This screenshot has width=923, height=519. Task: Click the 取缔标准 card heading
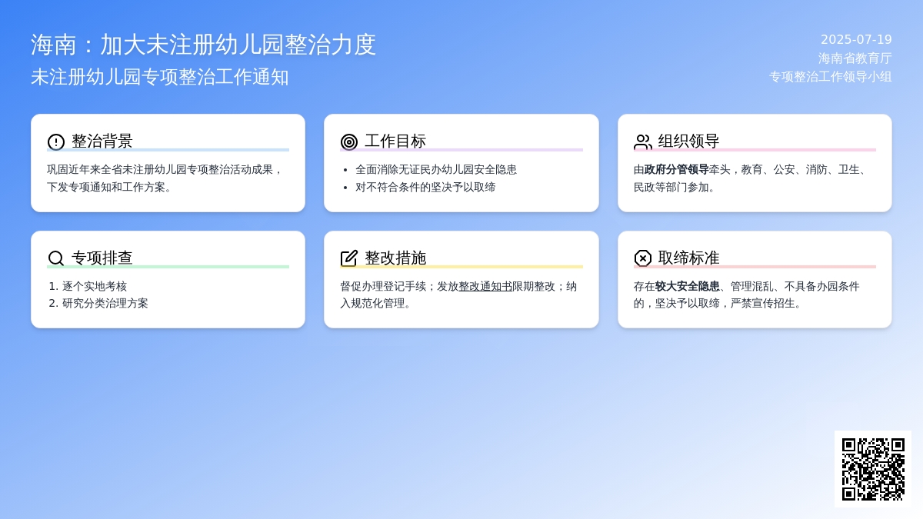[689, 258]
